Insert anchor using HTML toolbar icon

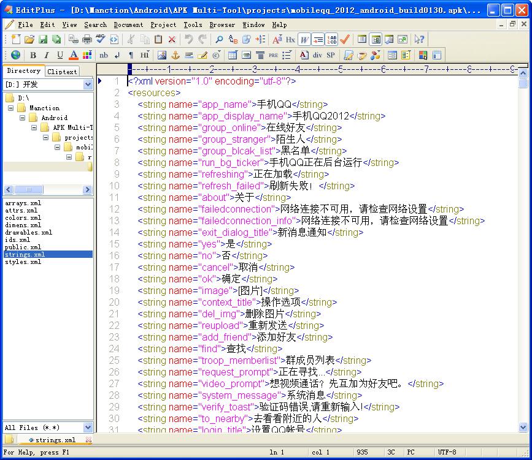175,55
